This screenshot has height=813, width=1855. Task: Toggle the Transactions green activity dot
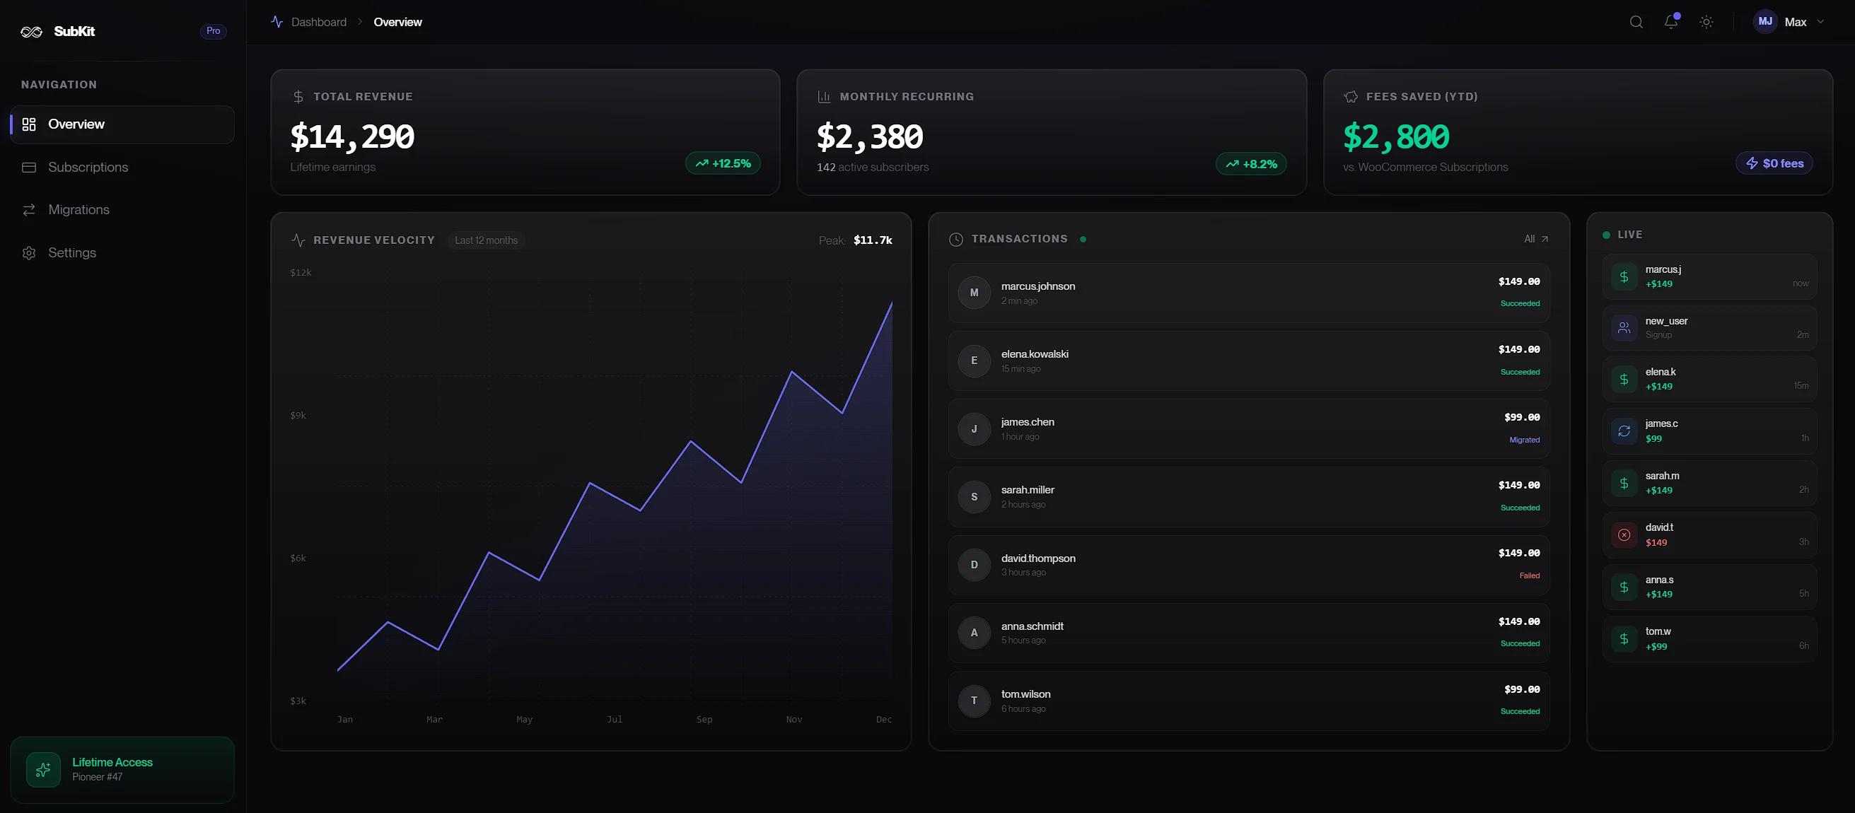click(1084, 238)
